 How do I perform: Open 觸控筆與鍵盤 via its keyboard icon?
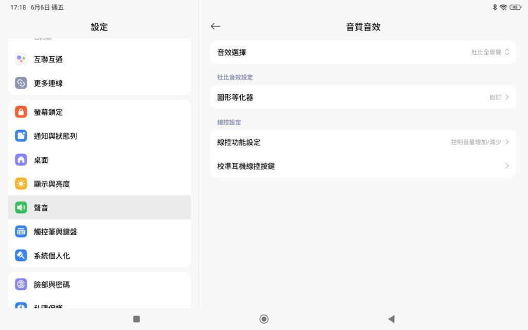pyautogui.click(x=21, y=232)
